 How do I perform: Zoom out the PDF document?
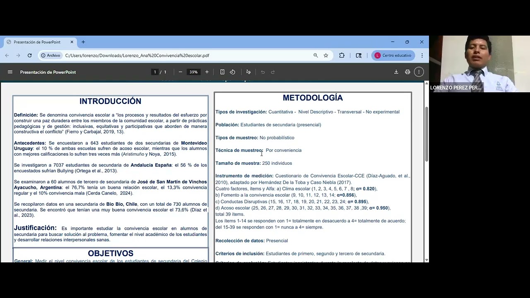coord(181,72)
